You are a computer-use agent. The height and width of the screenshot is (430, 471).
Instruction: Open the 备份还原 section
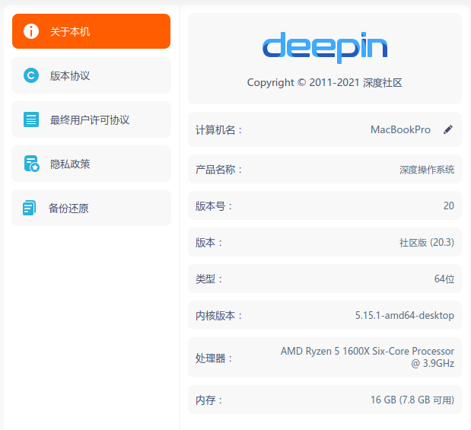(91, 208)
